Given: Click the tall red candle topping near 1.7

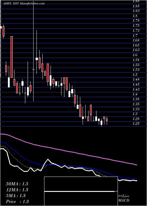Looking at the screenshot, I should point(11,57).
